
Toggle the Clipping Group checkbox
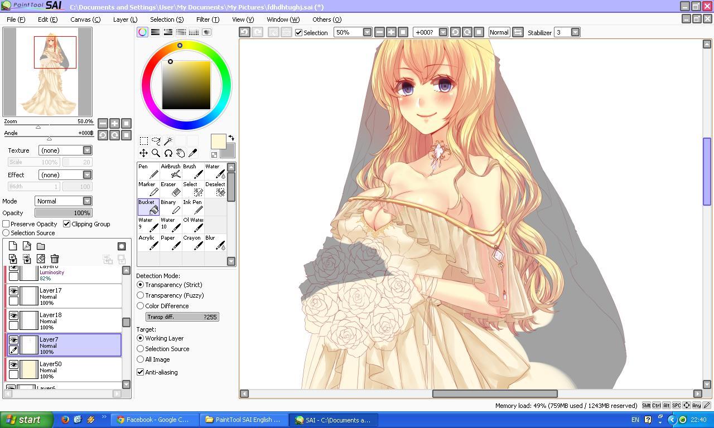pos(67,224)
